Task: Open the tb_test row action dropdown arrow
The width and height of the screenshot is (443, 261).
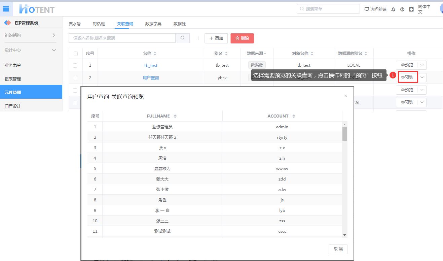Action: point(422,65)
